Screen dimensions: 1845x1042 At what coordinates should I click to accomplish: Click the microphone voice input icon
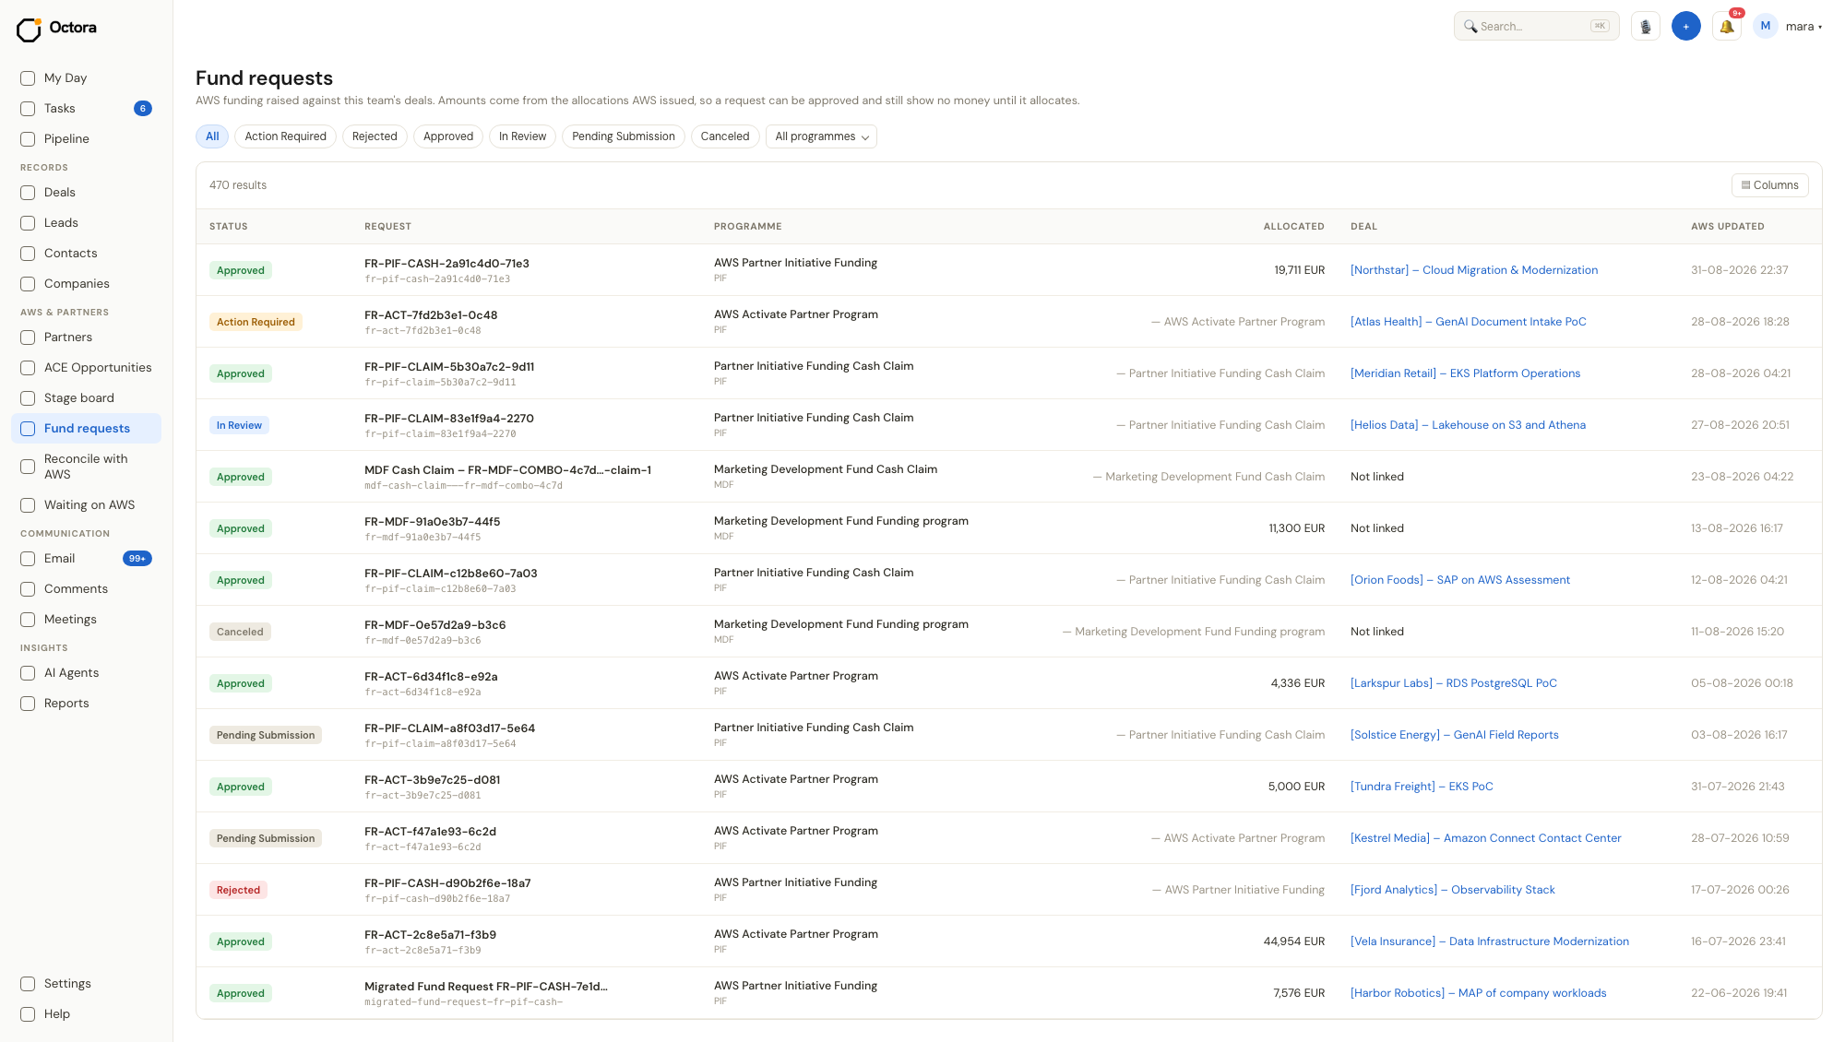[1646, 27]
